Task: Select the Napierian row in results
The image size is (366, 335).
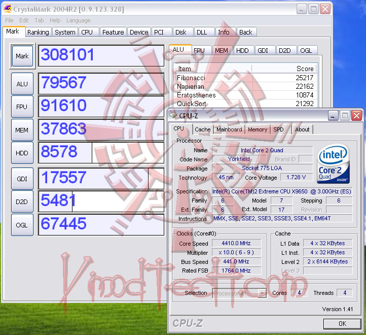Action: 245,86
